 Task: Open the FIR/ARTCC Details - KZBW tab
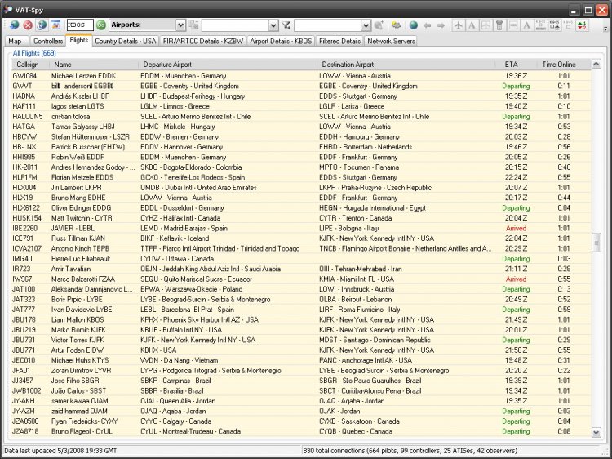[x=203, y=41]
